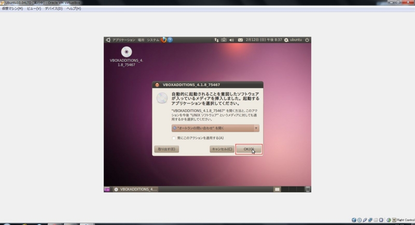Click the VirtualBox mouse integration status icon
Viewport: 415px width, 225px height.
[x=389, y=220]
